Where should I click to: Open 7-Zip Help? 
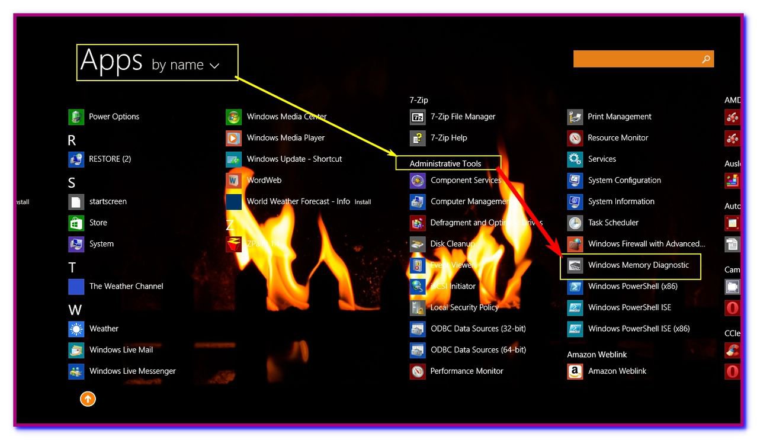coord(439,138)
